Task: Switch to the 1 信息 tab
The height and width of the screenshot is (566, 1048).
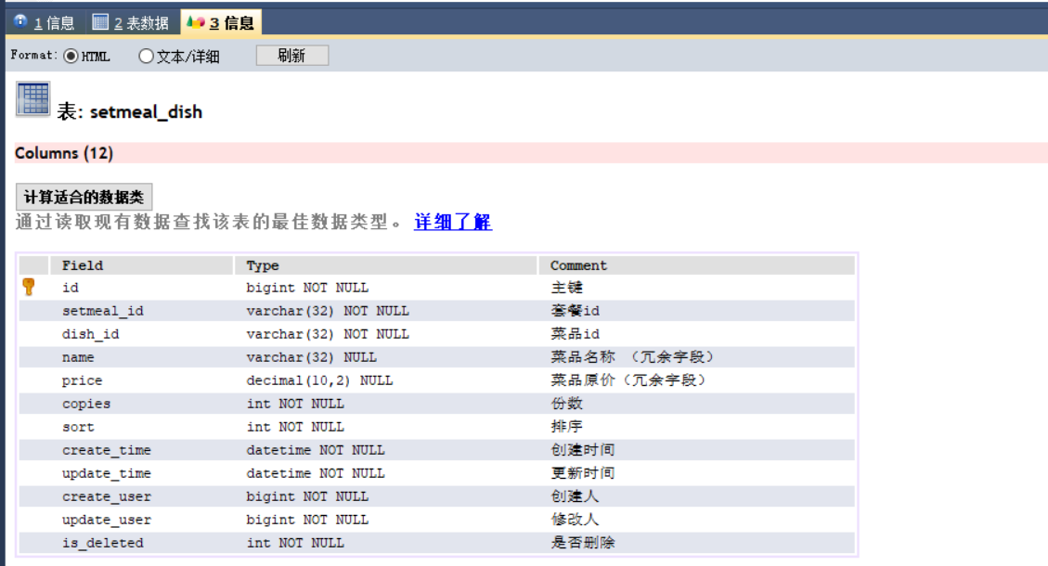Action: (x=45, y=22)
